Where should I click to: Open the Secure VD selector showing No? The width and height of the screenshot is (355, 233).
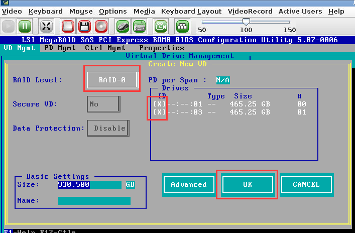pos(103,104)
